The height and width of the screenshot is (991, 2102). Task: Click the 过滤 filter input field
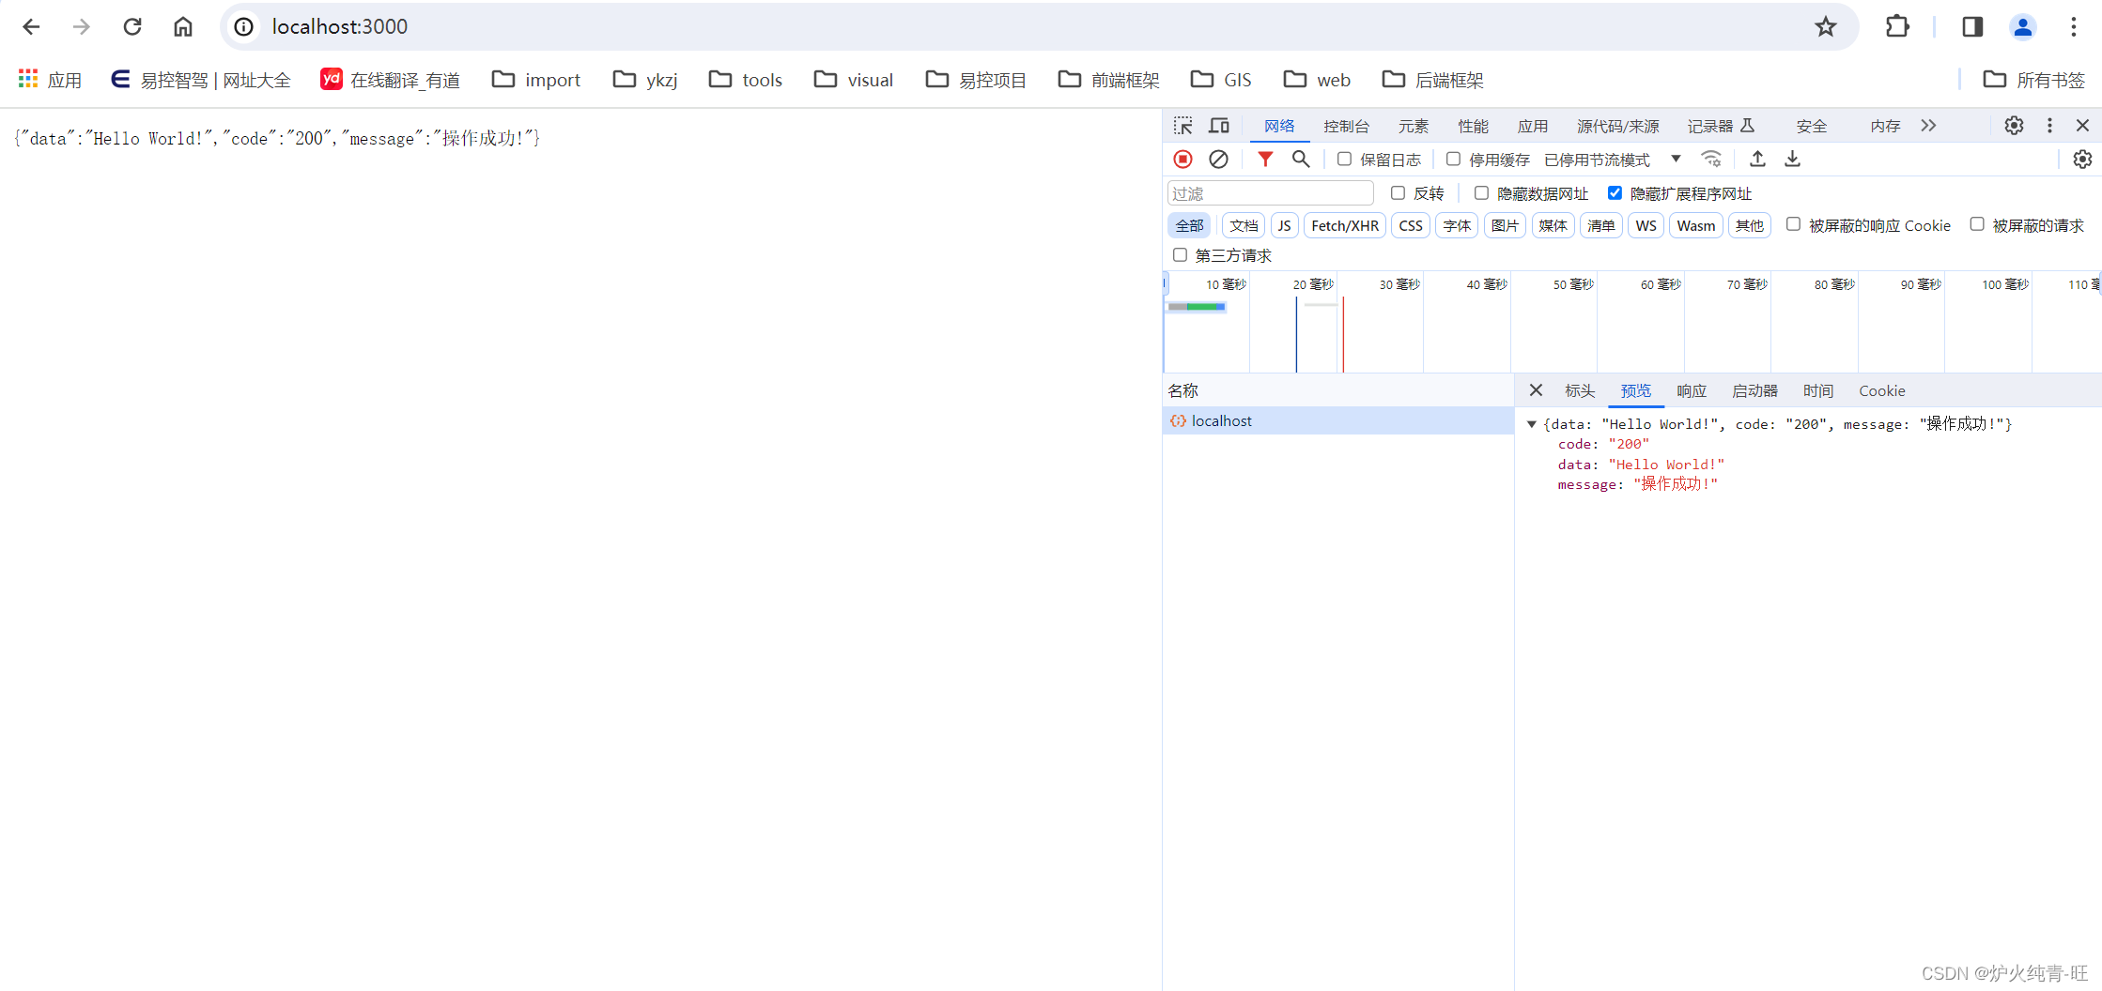[x=1270, y=193]
